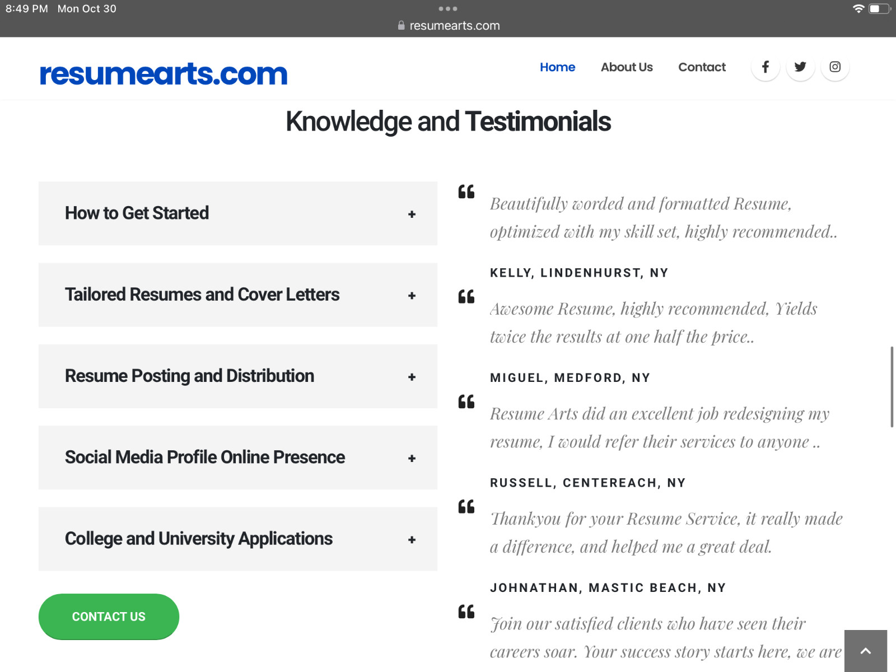This screenshot has height=672, width=896.
Task: Tap the battery status icon
Action: tap(879, 8)
